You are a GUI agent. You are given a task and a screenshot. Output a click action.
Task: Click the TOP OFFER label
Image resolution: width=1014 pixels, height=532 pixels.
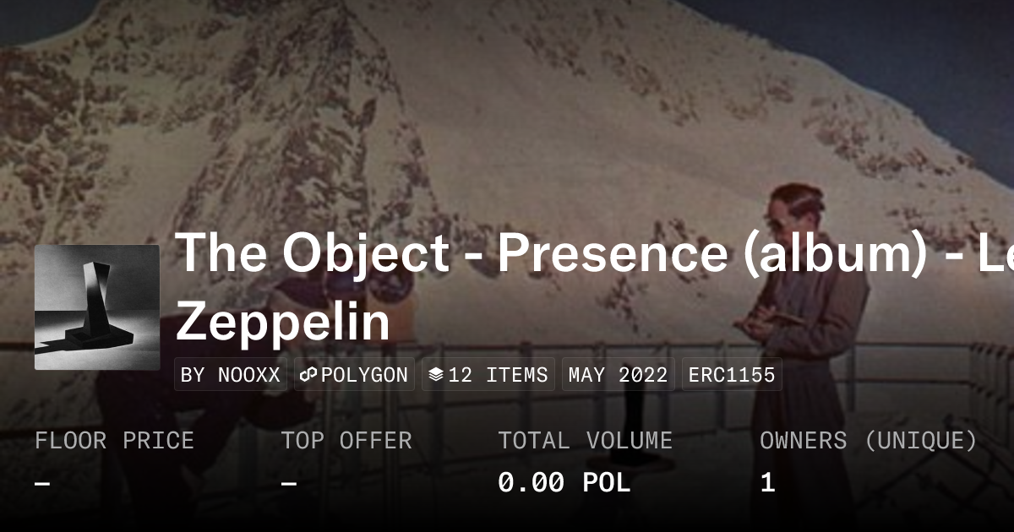(346, 440)
